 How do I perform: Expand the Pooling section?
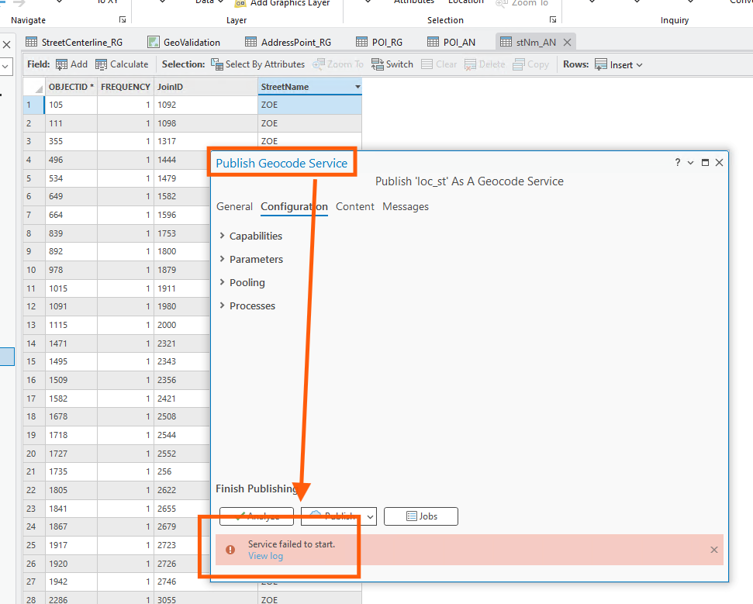click(x=223, y=282)
